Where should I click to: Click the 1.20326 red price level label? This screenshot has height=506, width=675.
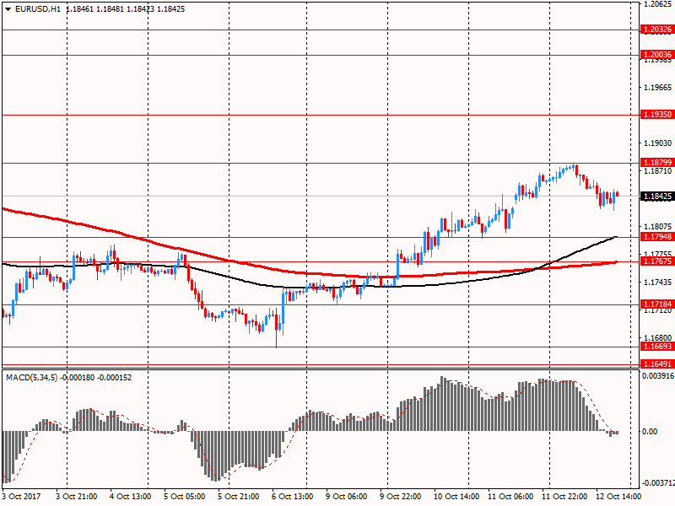[656, 30]
